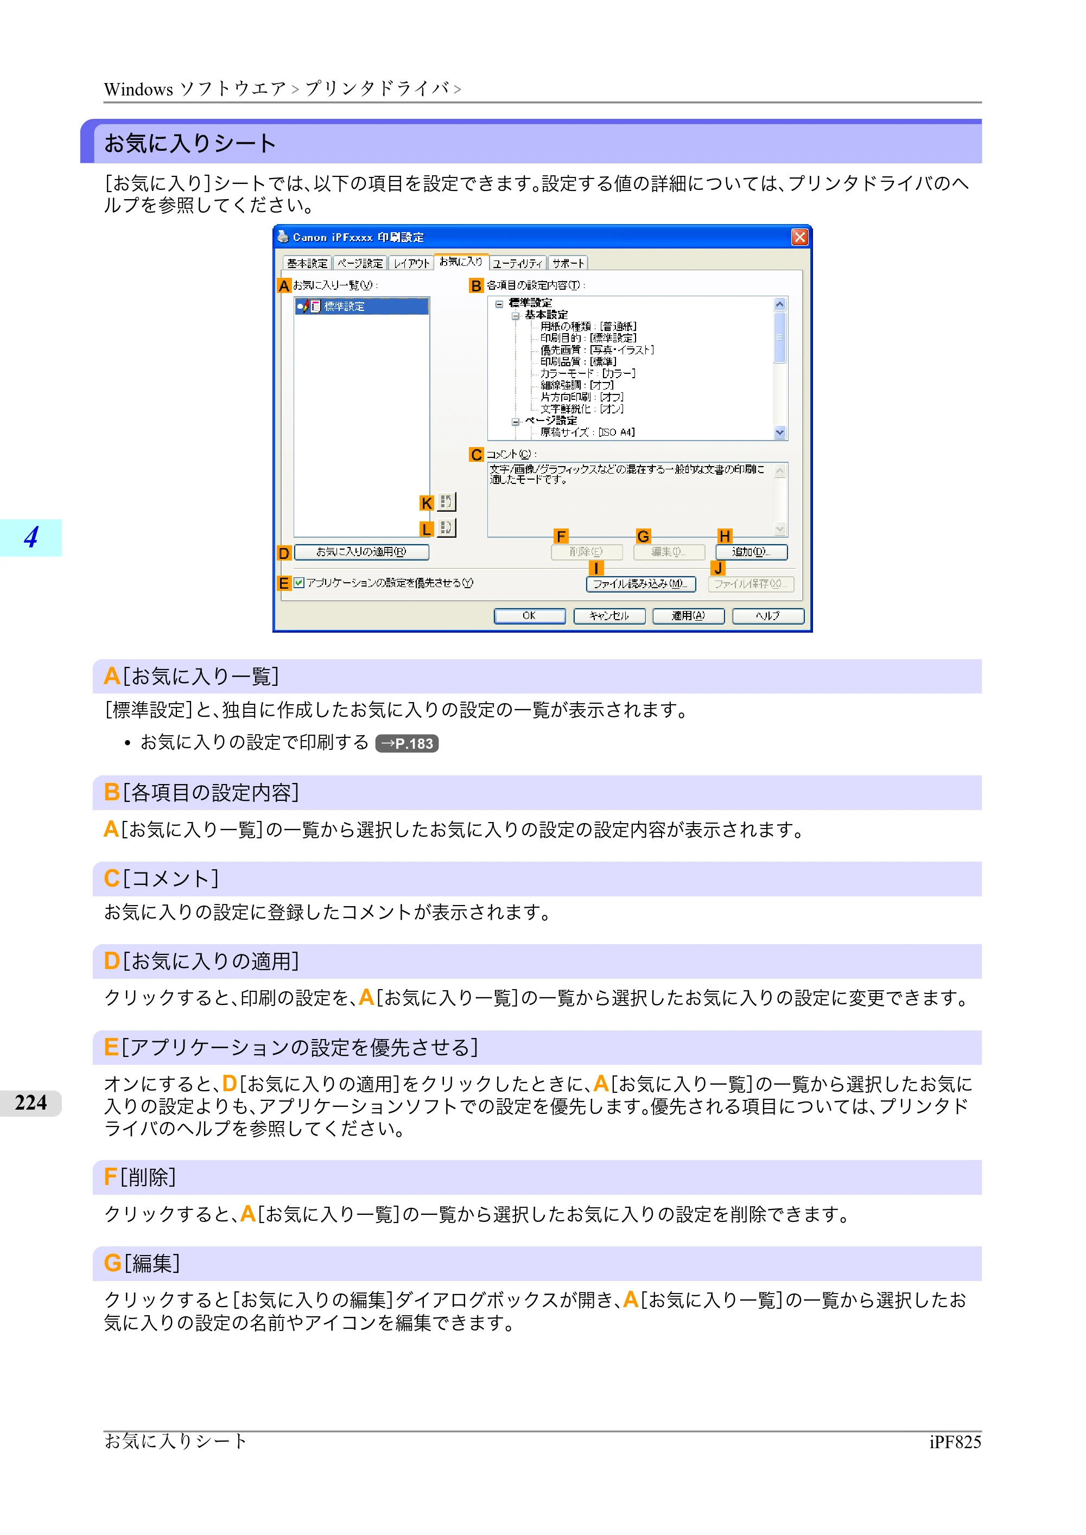The width and height of the screenshot is (1086, 1535).
Task: Collapse the ページ設定 tree branch
Action: (516, 421)
